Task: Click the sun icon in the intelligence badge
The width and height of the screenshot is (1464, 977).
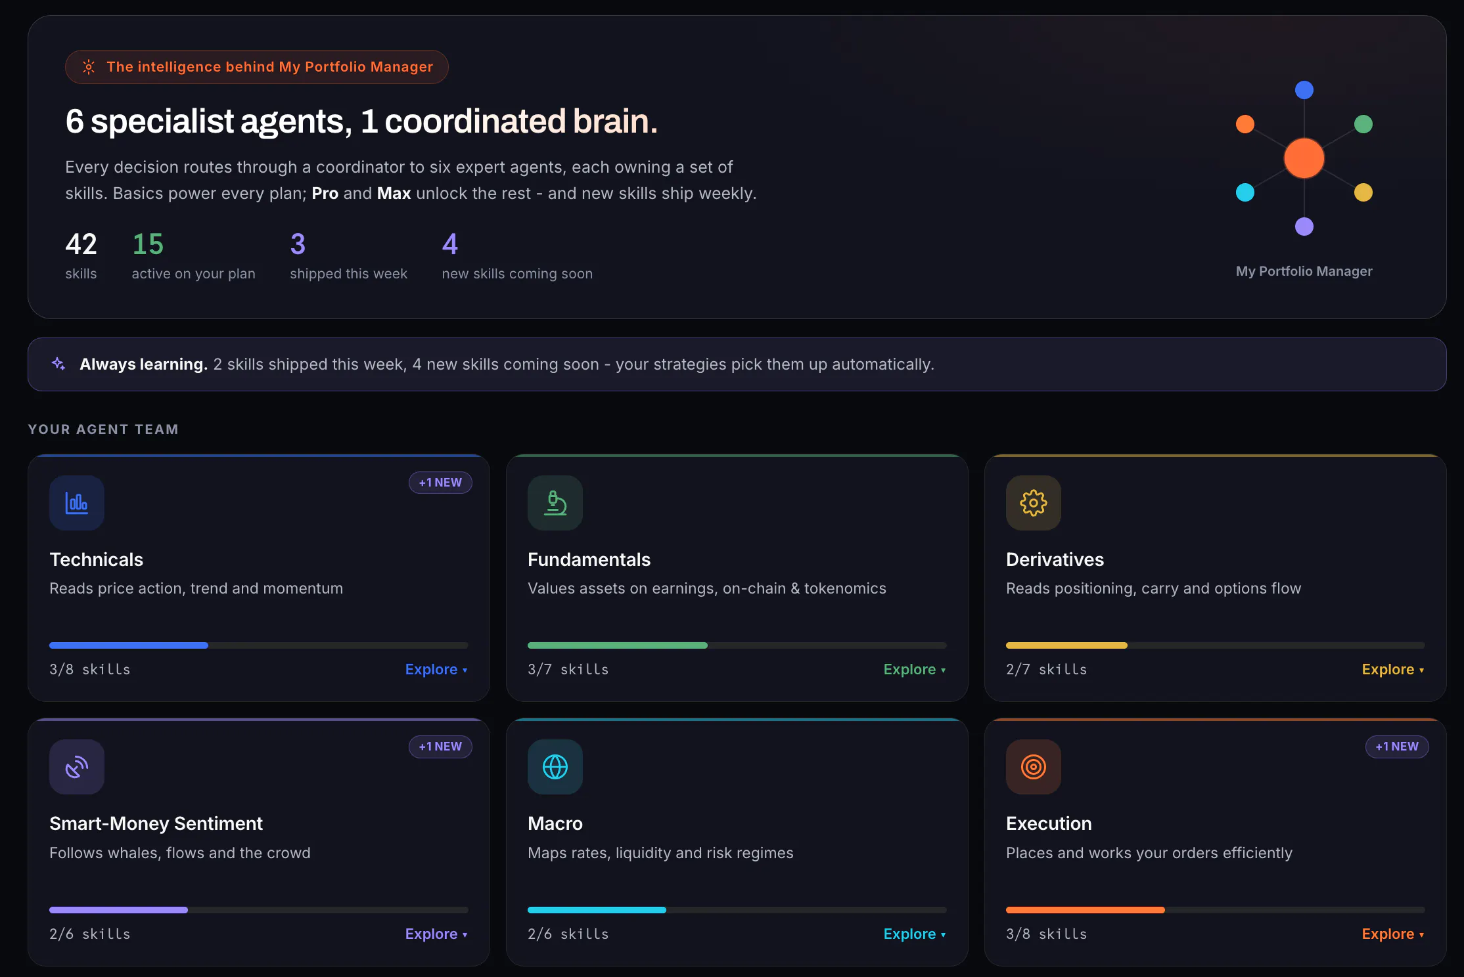Action: [89, 67]
